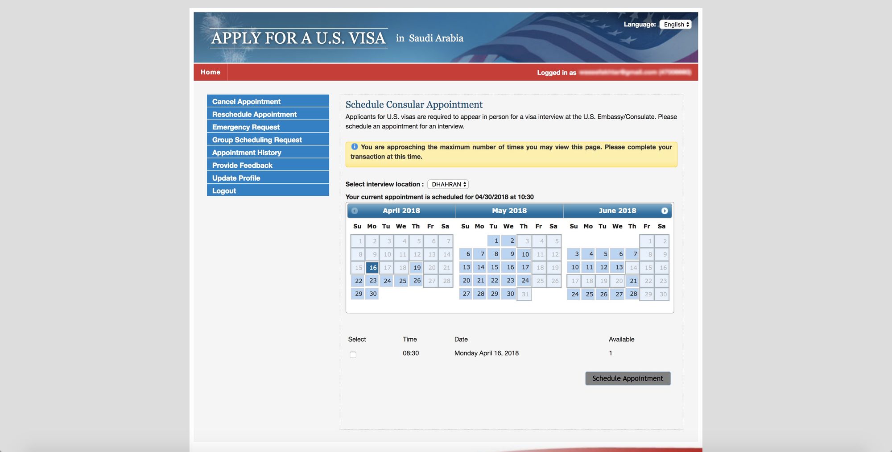Click the 'Monday April 16, 2018' date text
Screen dimensions: 892x452
coord(486,353)
